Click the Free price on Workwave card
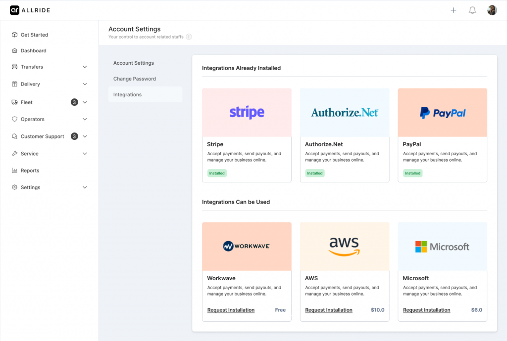The height and width of the screenshot is (341, 507). coord(280,310)
